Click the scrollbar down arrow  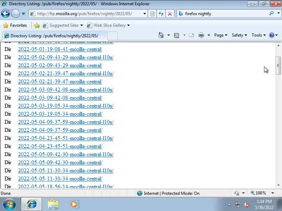[x=278, y=185]
